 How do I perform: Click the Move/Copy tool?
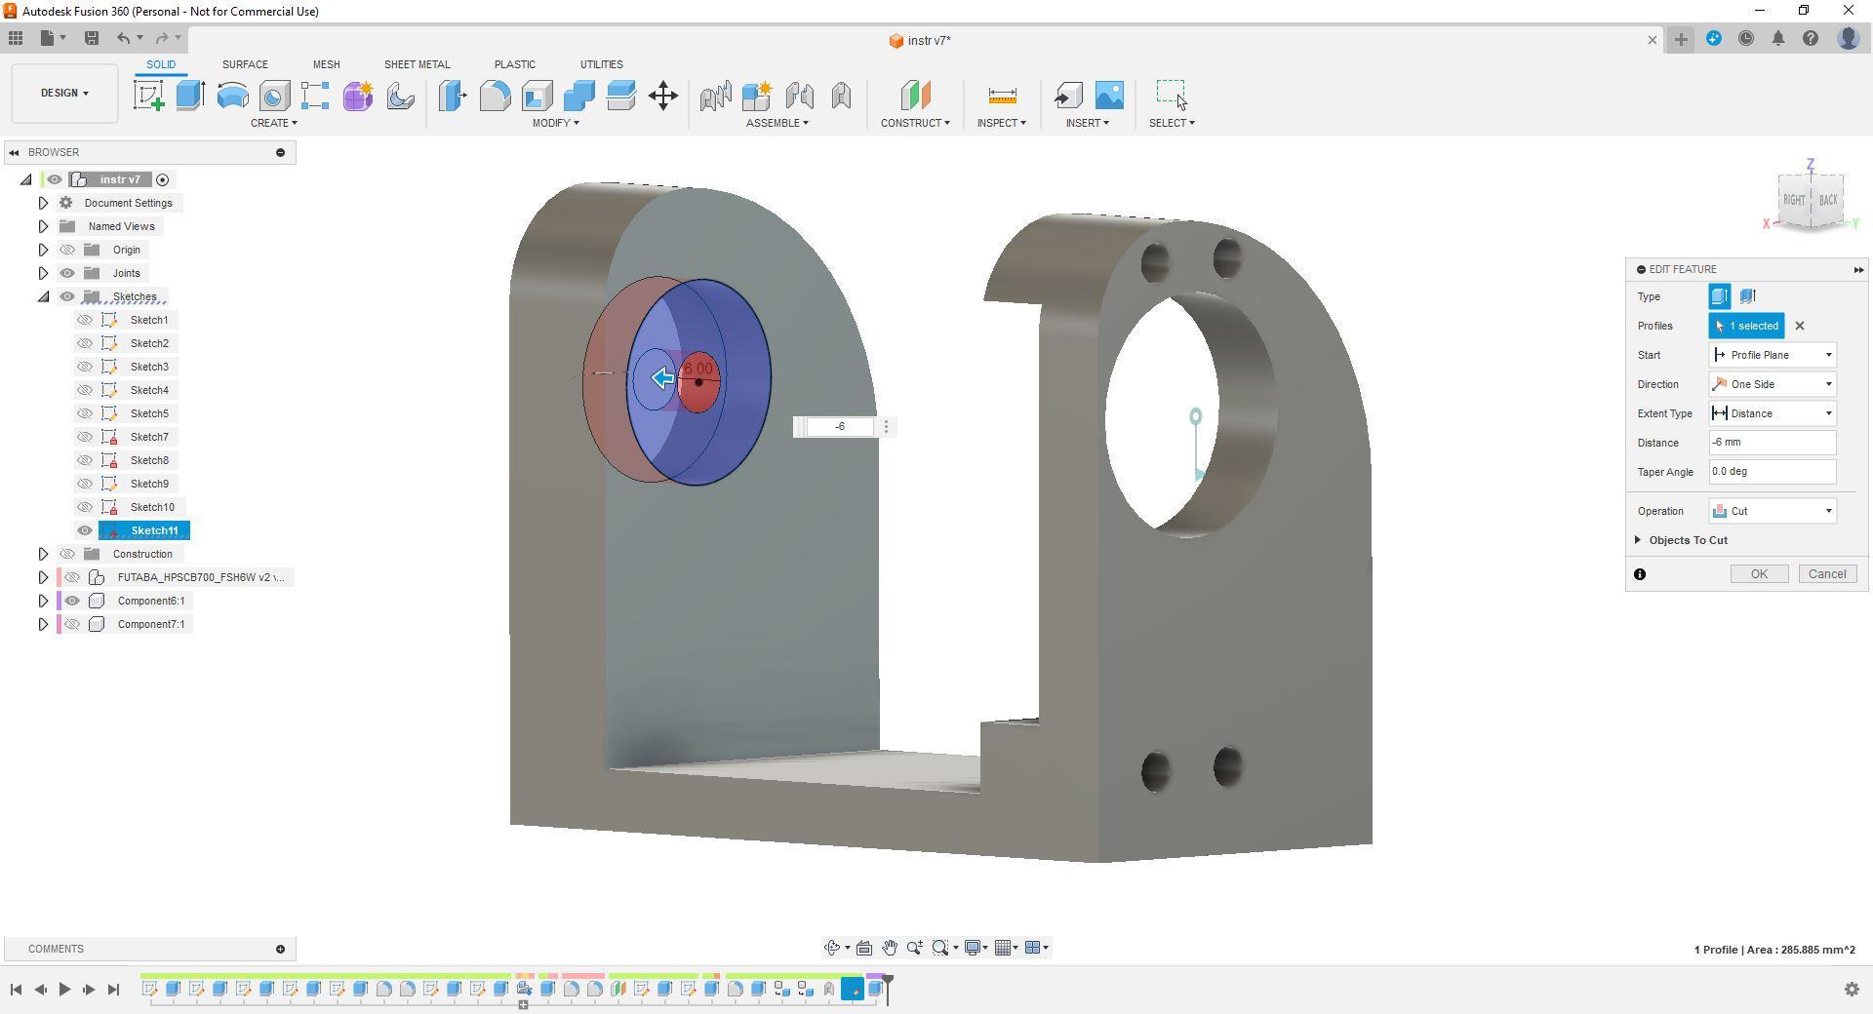click(x=663, y=96)
